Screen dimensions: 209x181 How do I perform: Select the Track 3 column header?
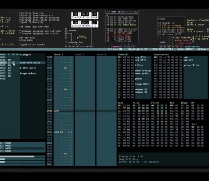point(101,54)
